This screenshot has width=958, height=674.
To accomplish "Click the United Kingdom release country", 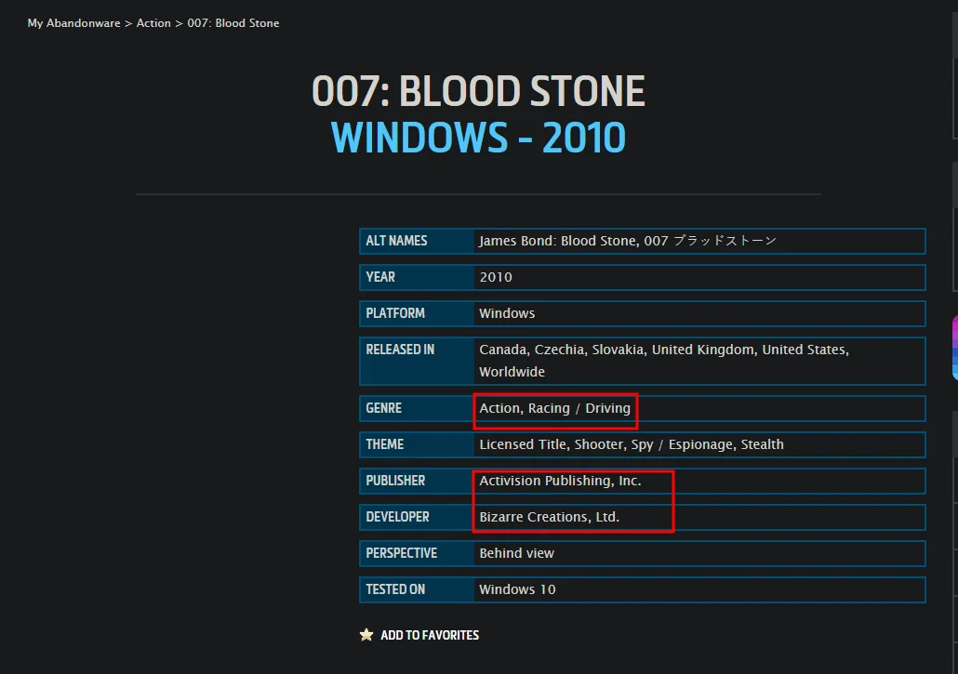I will 703,350.
